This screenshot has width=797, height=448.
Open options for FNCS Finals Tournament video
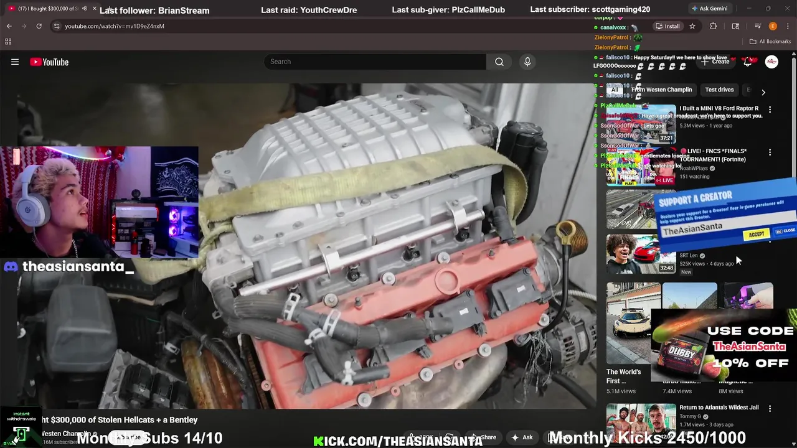pyautogui.click(x=770, y=152)
